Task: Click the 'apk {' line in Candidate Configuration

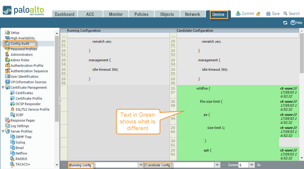Action: pyautogui.click(x=207, y=150)
